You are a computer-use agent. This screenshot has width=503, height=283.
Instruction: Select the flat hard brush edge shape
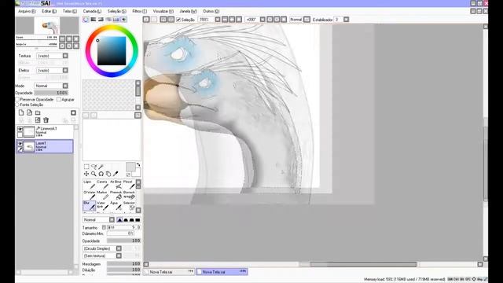pyautogui.click(x=138, y=220)
